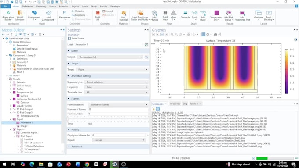299x168 pixels.
Task: Click the Label field containing Animation 1
Action: click(x=109, y=44)
